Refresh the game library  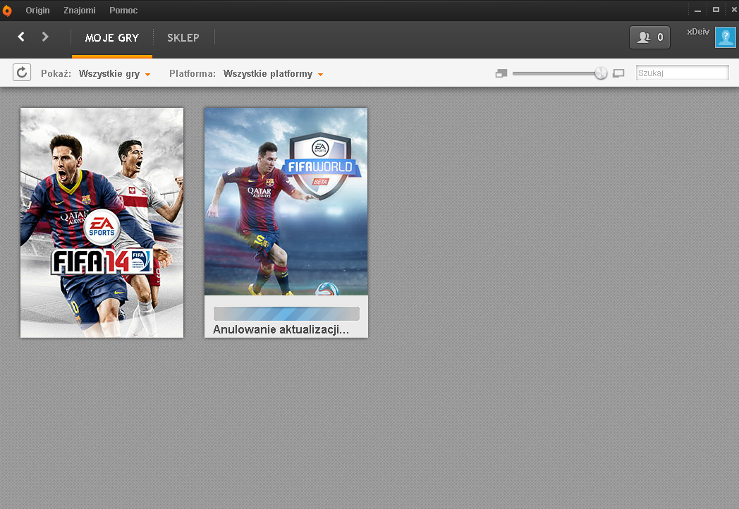(22, 73)
